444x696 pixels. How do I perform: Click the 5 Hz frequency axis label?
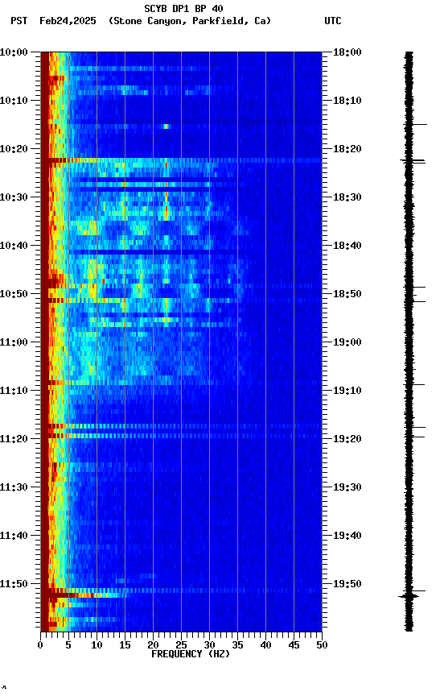tap(68, 645)
